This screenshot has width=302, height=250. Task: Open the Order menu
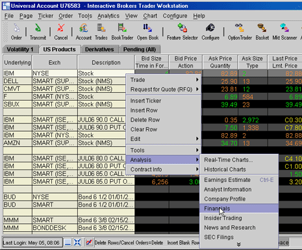click(66, 16)
